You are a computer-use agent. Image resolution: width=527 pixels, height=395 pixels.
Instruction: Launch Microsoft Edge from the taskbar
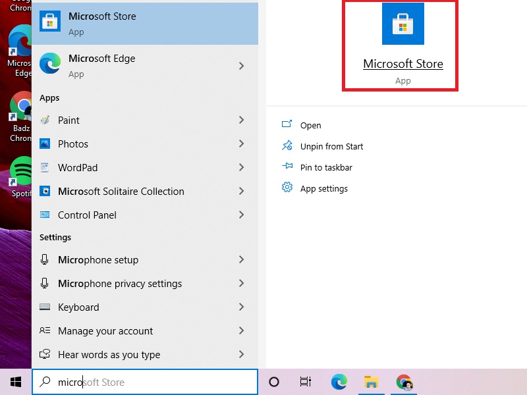tap(339, 382)
